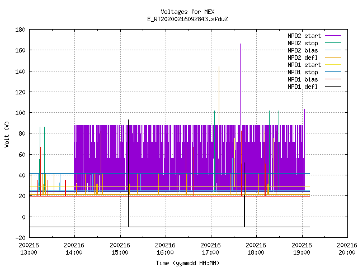Click the 'NPD2 bias' legend label
Viewport: 358px width, 268px height.
[303, 50]
